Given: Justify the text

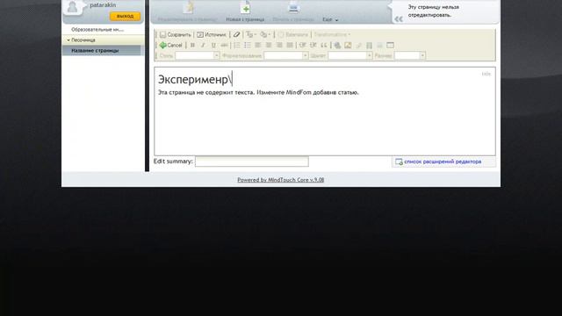Looking at the screenshot, I should tap(290, 45).
